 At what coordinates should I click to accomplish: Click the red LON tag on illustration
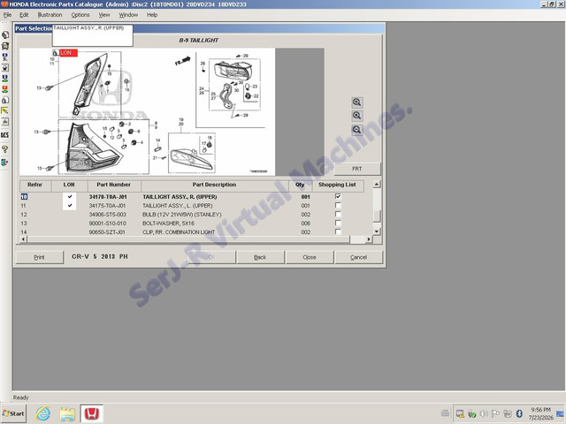click(x=68, y=53)
